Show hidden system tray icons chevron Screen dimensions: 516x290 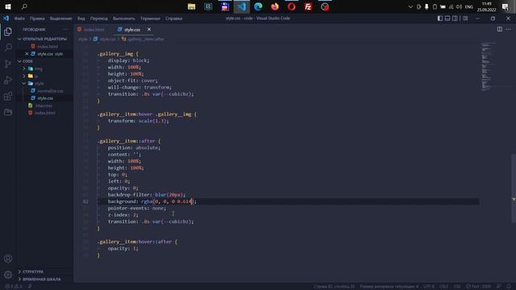pos(410,6)
